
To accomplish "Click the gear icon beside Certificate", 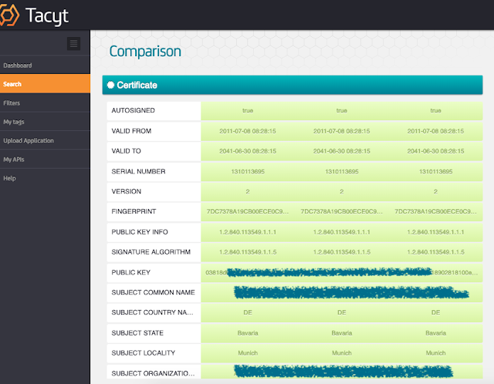I will (111, 85).
